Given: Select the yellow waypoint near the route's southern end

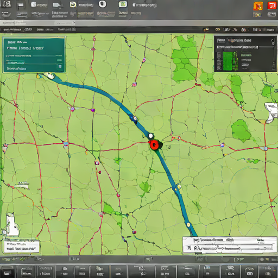Looking at the screenshot, I should [188, 225].
